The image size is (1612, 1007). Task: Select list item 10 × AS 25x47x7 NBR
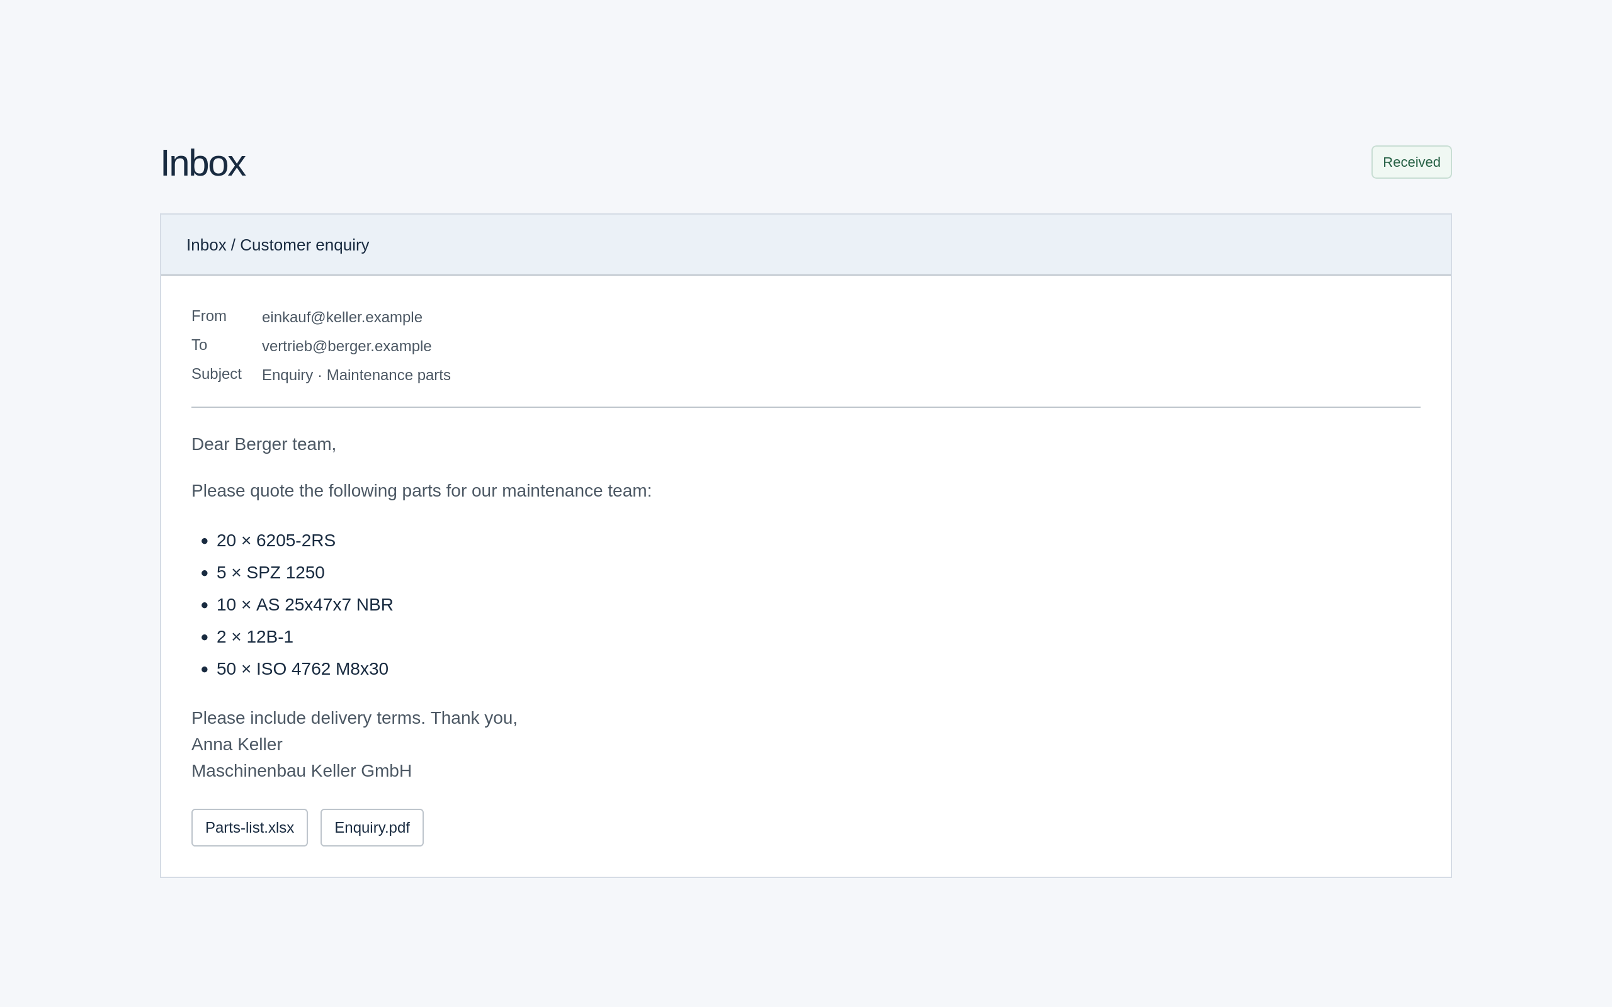(304, 604)
